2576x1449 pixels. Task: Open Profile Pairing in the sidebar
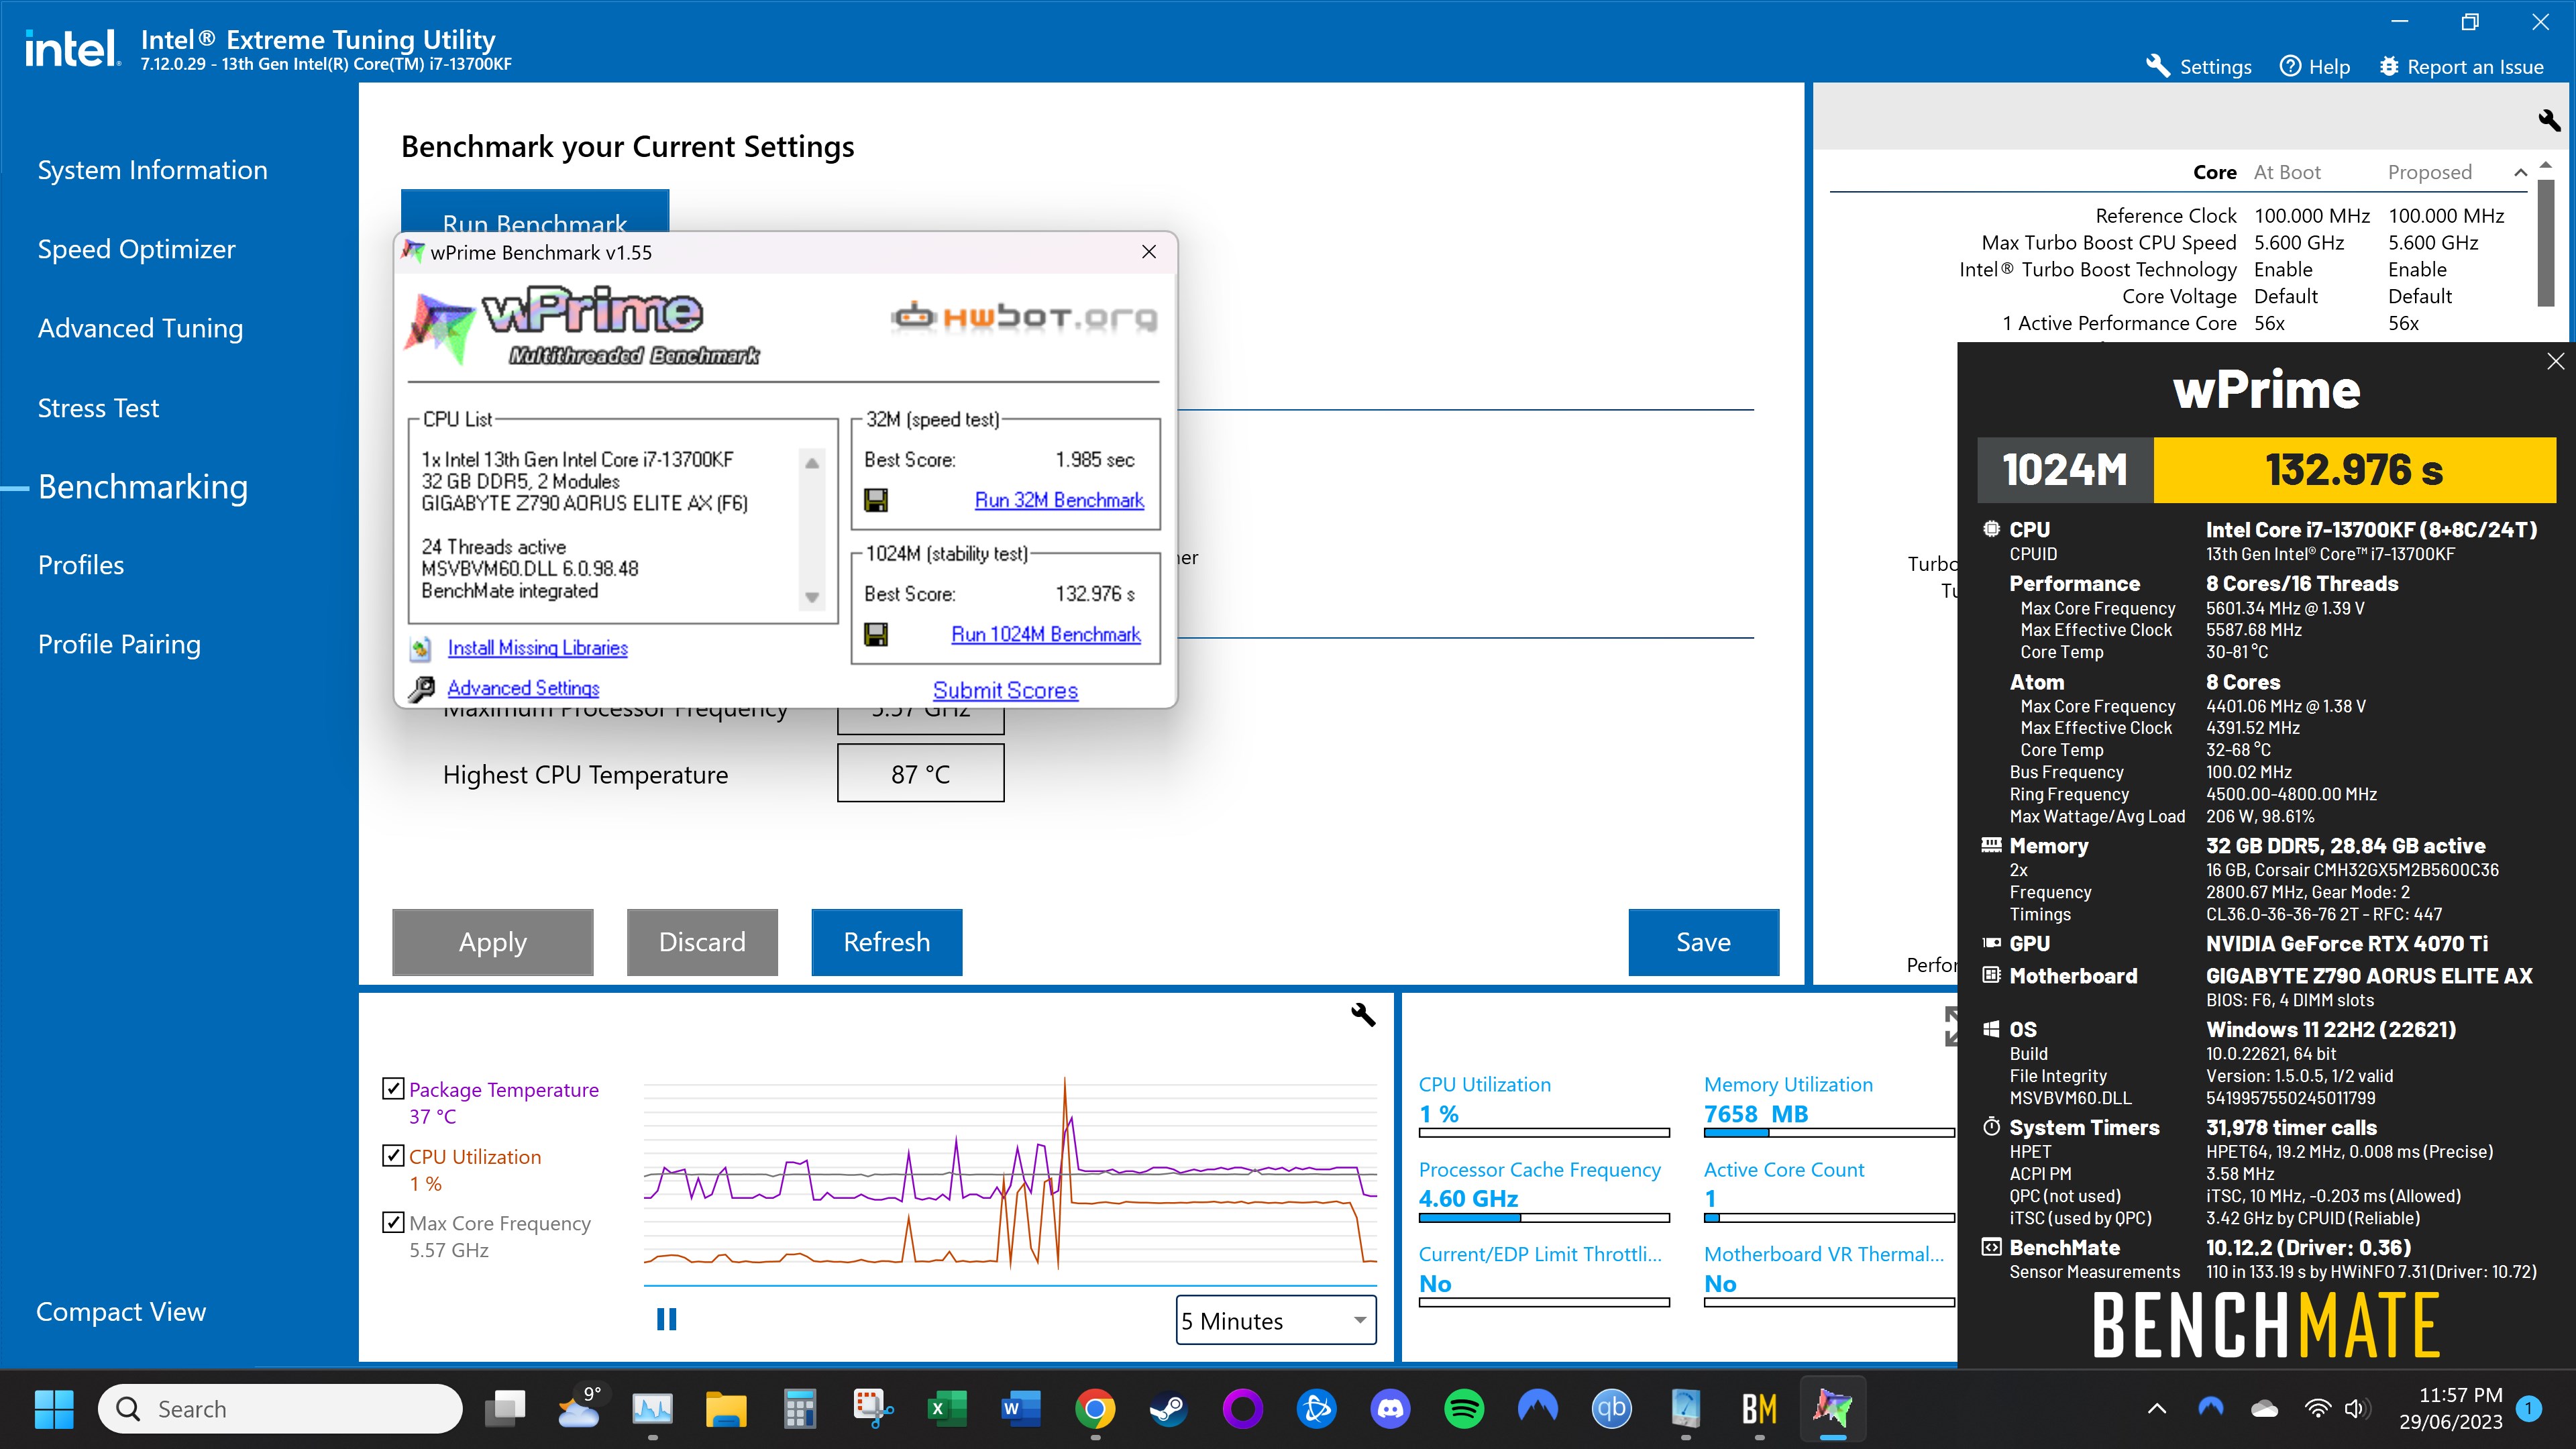[x=119, y=644]
